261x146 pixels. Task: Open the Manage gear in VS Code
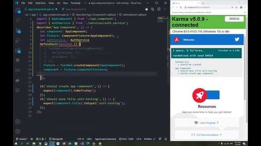coord(18,131)
